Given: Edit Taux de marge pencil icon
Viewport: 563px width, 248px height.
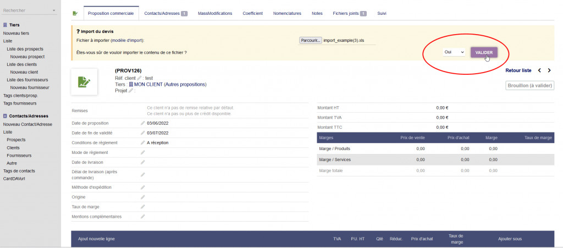Looking at the screenshot, I should click(142, 207).
